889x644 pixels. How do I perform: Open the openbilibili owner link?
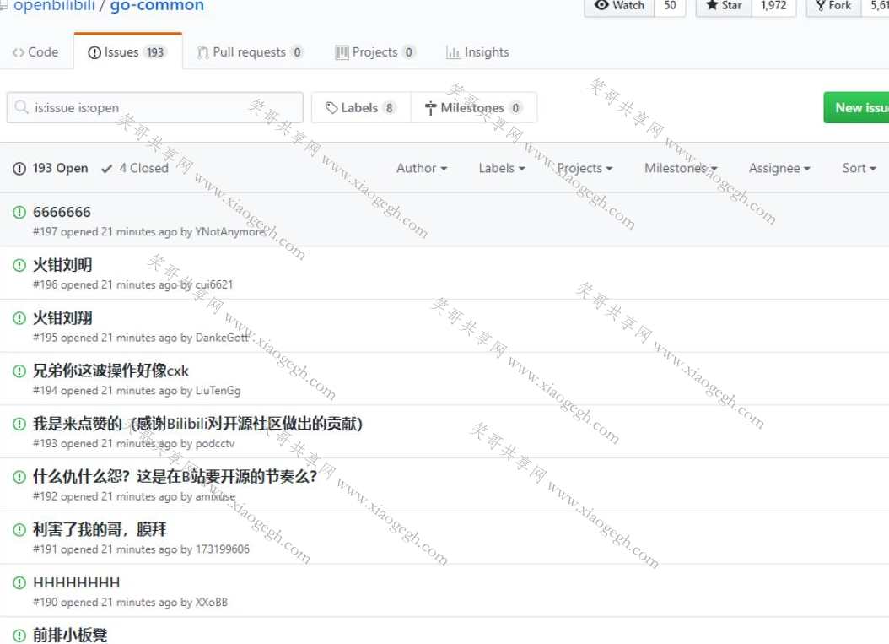pos(54,6)
